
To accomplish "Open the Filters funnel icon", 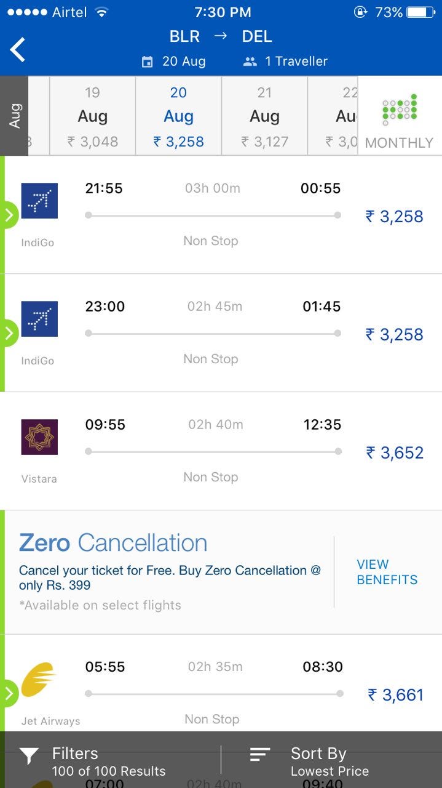I will click(30, 756).
